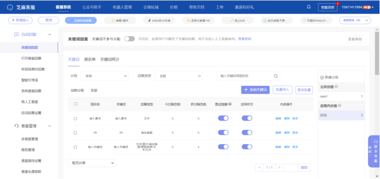The width and height of the screenshot is (380, 179).
Task: Open the 查看帮助 link in description
Action: click(x=244, y=39)
